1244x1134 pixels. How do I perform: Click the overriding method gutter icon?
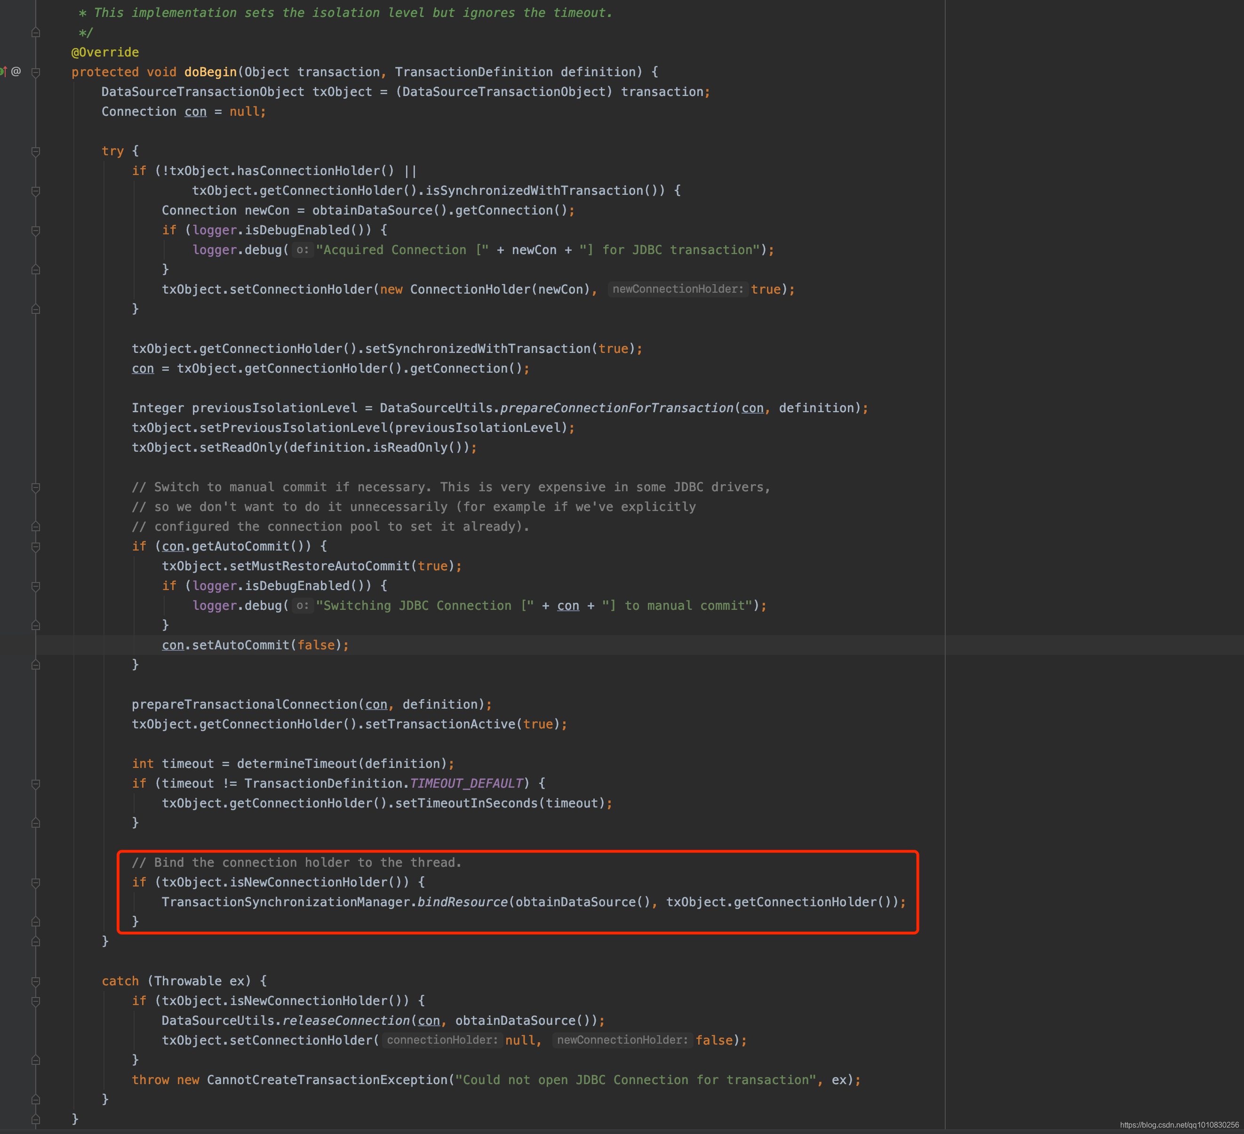[x=3, y=72]
